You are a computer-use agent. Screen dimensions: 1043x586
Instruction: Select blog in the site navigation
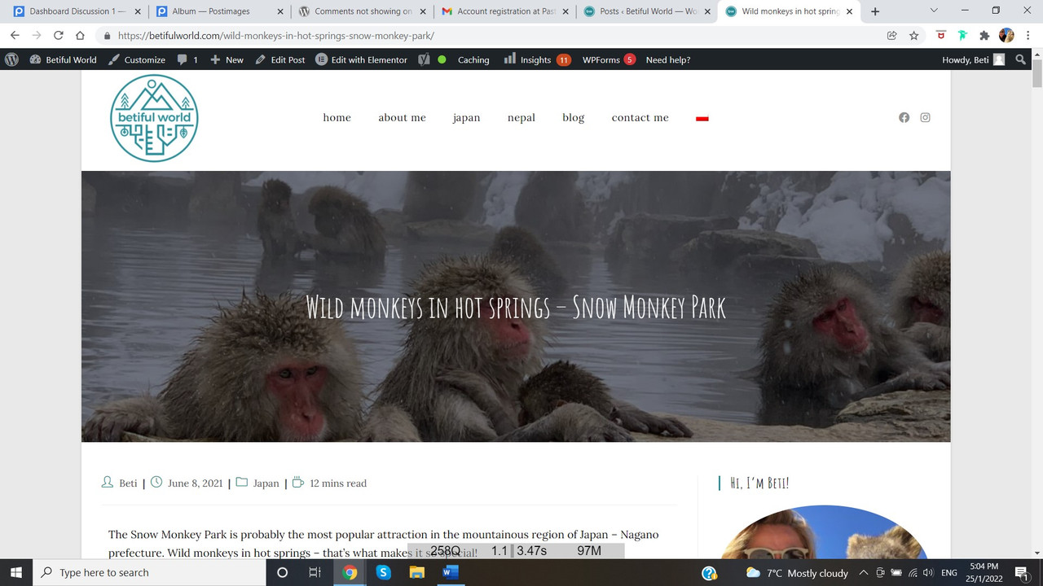pyautogui.click(x=573, y=117)
